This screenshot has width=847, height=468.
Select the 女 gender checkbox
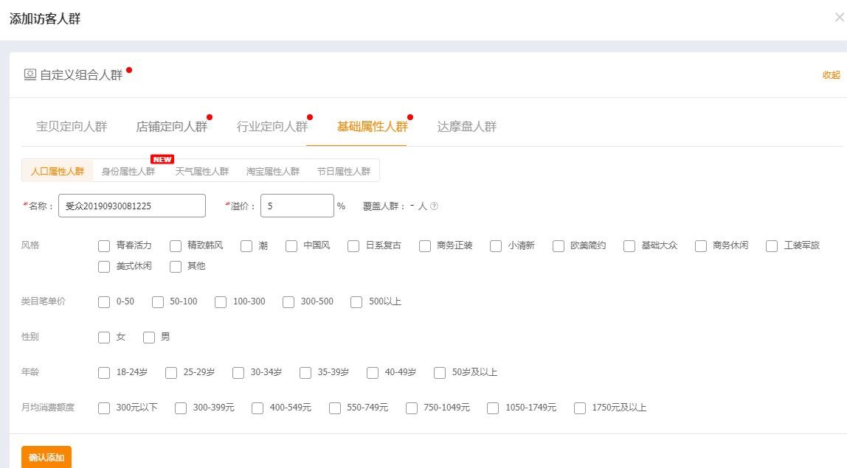coord(104,338)
